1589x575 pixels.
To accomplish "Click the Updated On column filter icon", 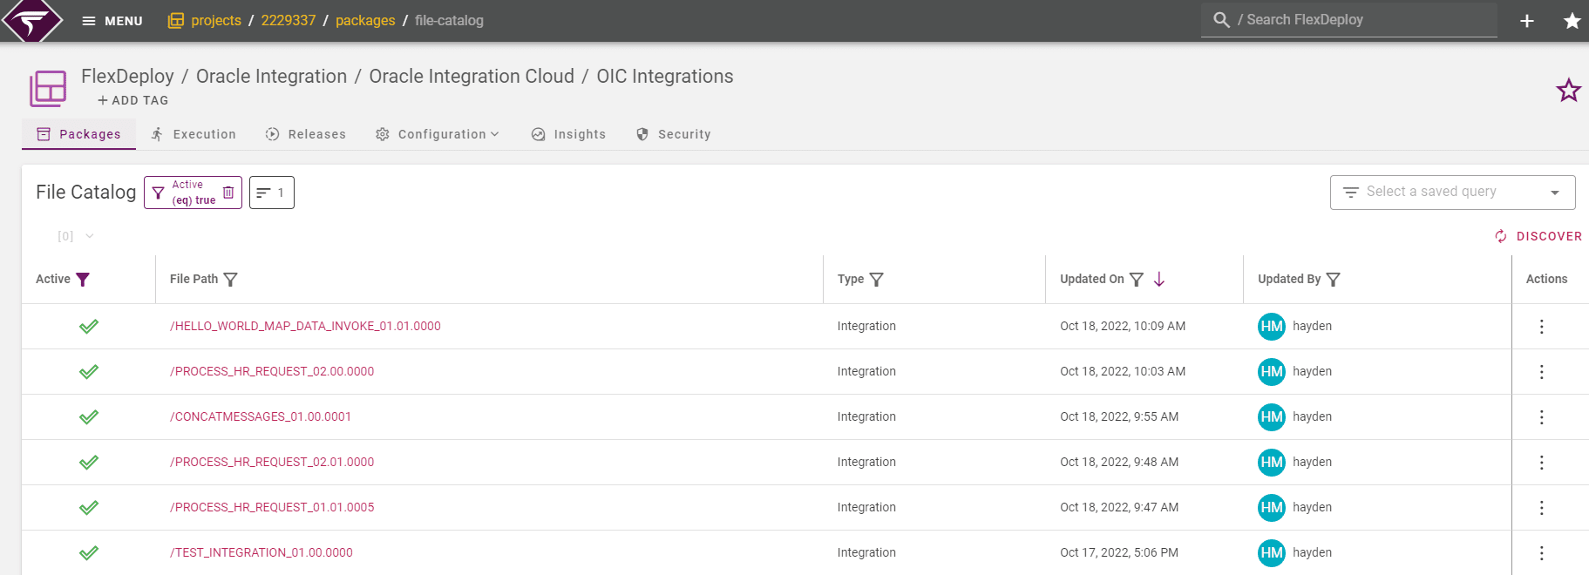I will pyautogui.click(x=1137, y=280).
